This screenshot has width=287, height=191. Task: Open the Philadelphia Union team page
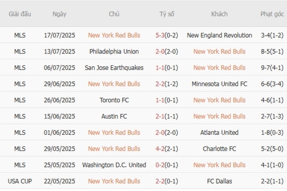pyautogui.click(x=114, y=51)
